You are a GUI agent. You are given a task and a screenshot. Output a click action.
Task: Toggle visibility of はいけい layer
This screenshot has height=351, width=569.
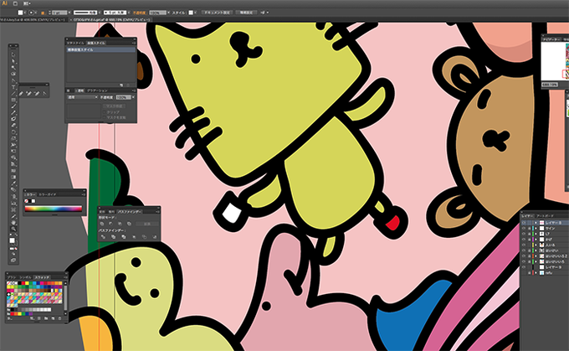(x=523, y=250)
